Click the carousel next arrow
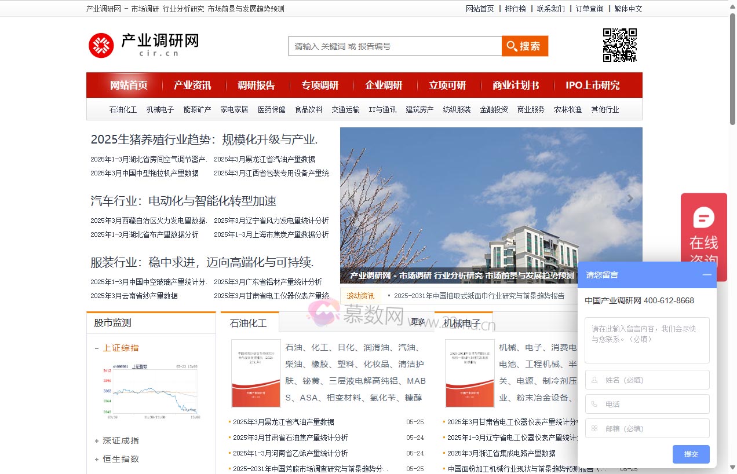This screenshot has height=474, width=737. 630,199
